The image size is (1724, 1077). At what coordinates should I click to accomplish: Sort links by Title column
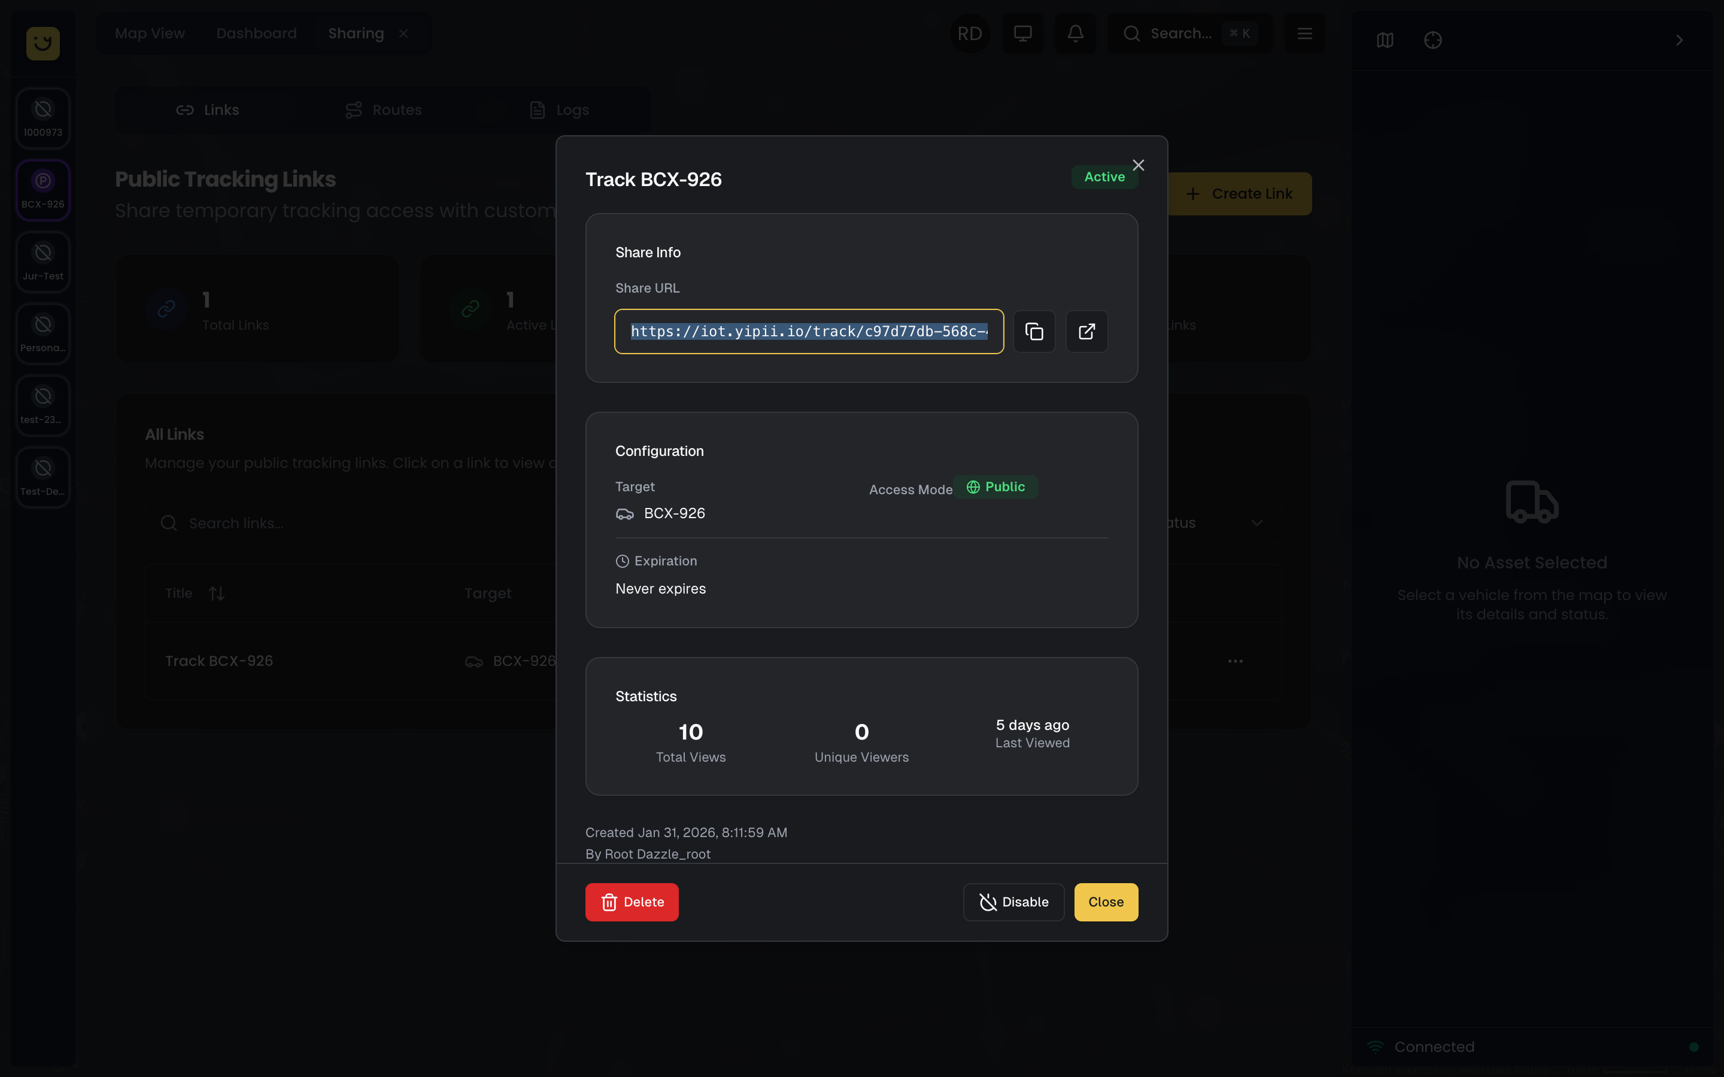click(x=195, y=594)
